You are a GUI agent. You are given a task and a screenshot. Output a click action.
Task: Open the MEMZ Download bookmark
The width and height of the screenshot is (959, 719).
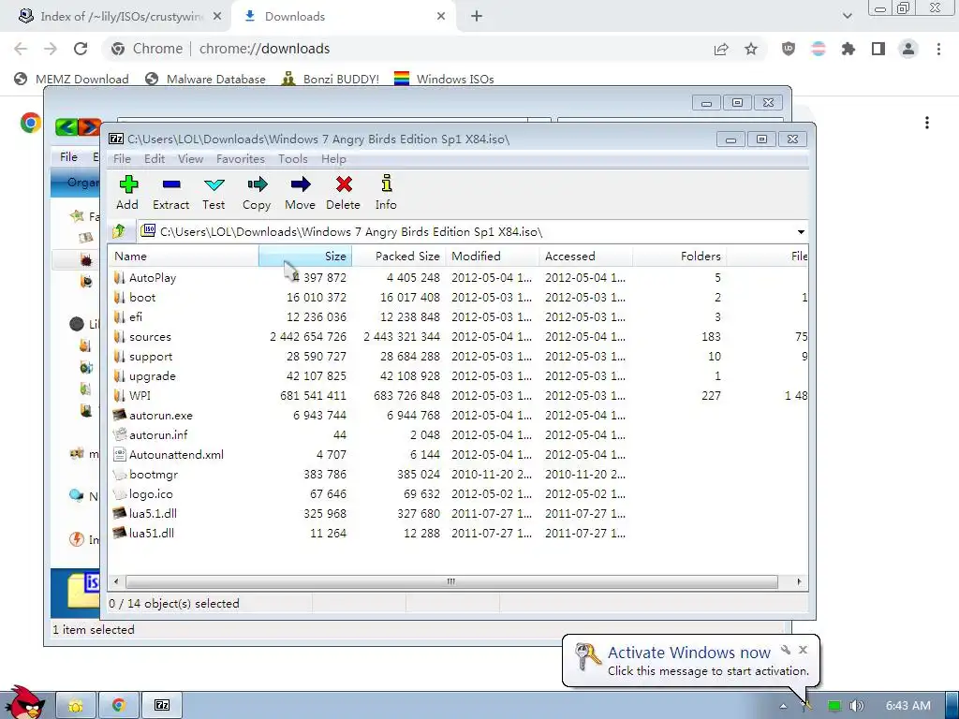coord(71,79)
